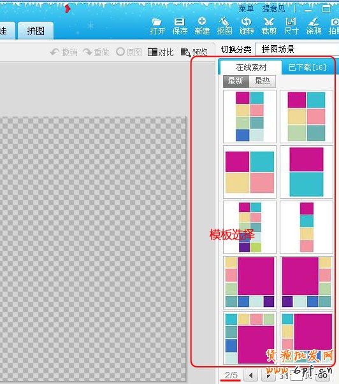This screenshot has height=384, width=339.
Task: Toggle the 对比 compare view
Action: (161, 52)
